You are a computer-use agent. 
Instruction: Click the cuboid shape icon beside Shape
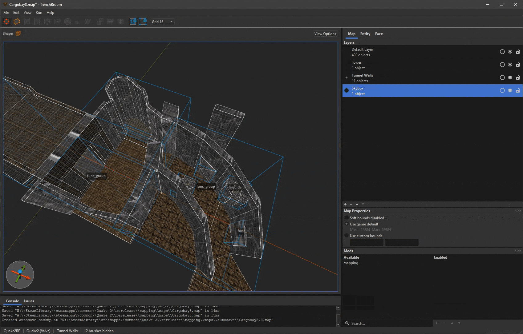click(18, 33)
